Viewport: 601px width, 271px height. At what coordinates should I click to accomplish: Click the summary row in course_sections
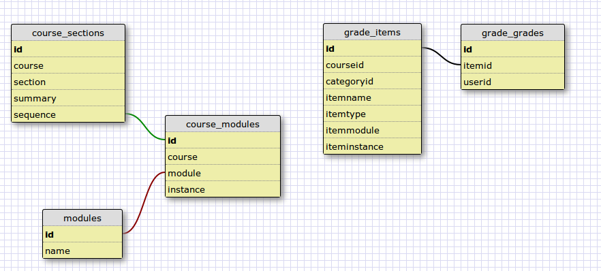68,98
